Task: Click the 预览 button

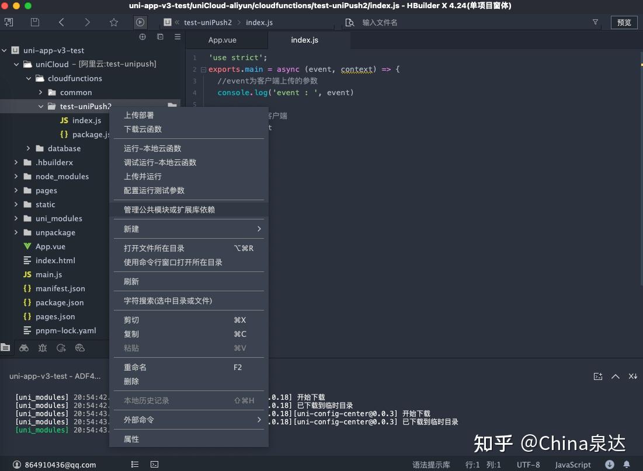Action: point(623,22)
